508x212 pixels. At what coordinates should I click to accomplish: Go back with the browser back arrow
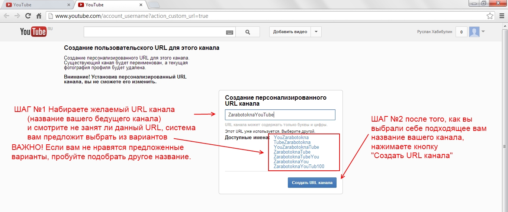pos(7,16)
